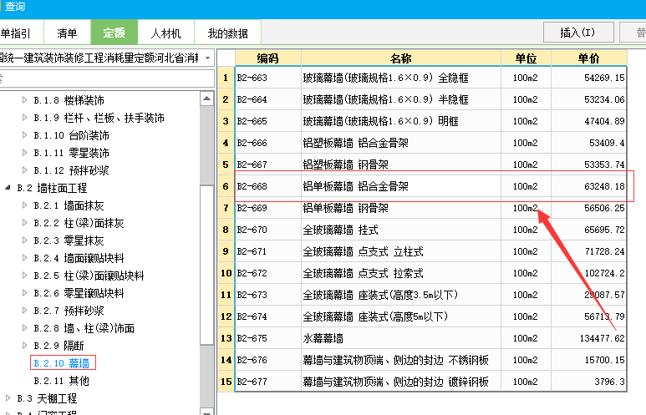This screenshot has width=646, height=415.
Task: Click price cell 54269.15
Action: pos(588,78)
